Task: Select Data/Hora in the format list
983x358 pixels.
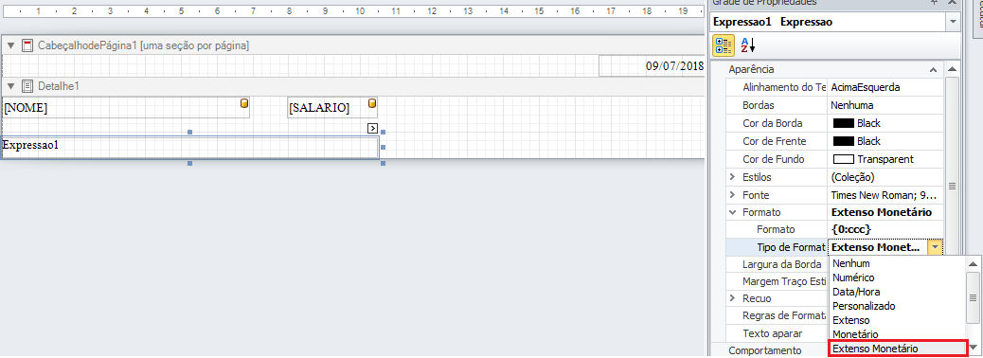Action: [856, 292]
